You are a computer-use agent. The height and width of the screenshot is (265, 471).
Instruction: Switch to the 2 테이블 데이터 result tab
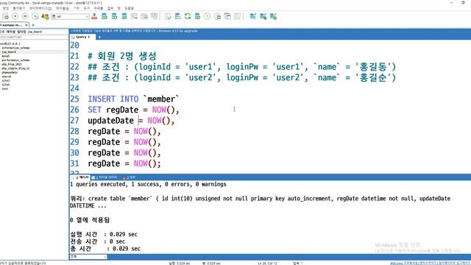(105, 177)
